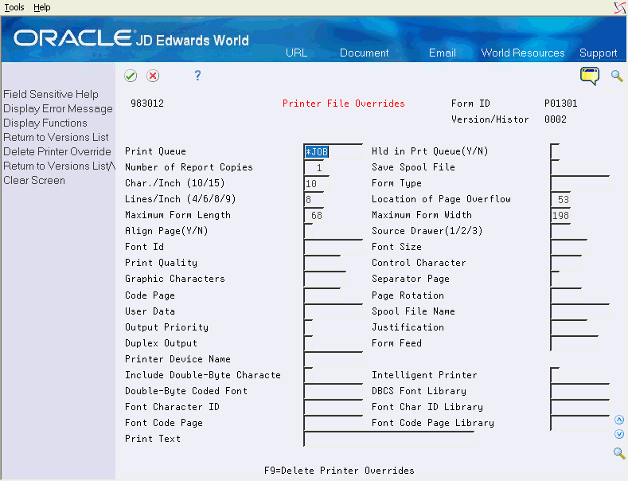Click the scroll down arrow icon

coord(619,434)
